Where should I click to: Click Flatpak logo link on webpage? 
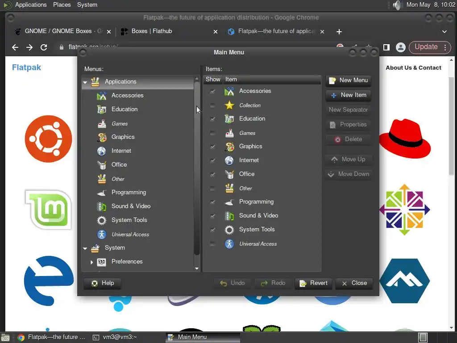[x=26, y=67]
